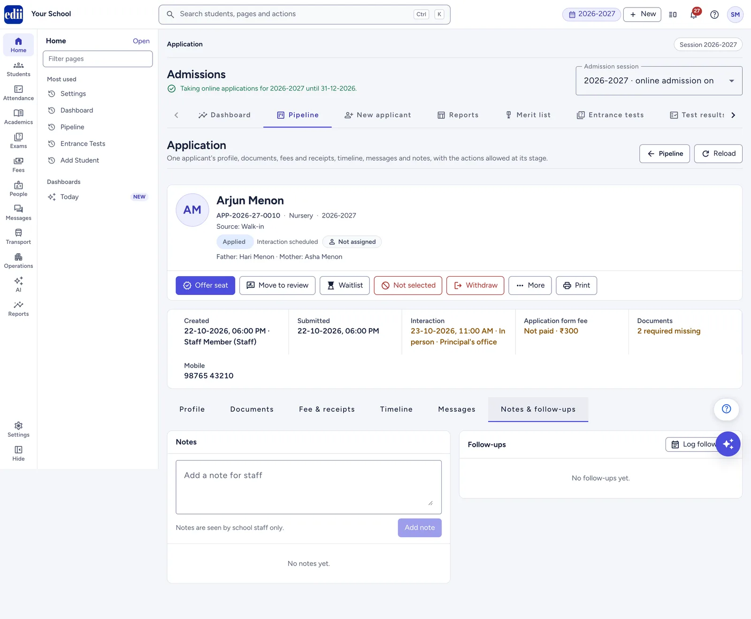Open Reports in the left sidebar

click(18, 308)
